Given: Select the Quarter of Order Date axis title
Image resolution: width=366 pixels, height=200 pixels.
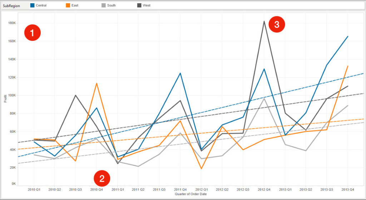Looking at the screenshot, I should point(191,194).
